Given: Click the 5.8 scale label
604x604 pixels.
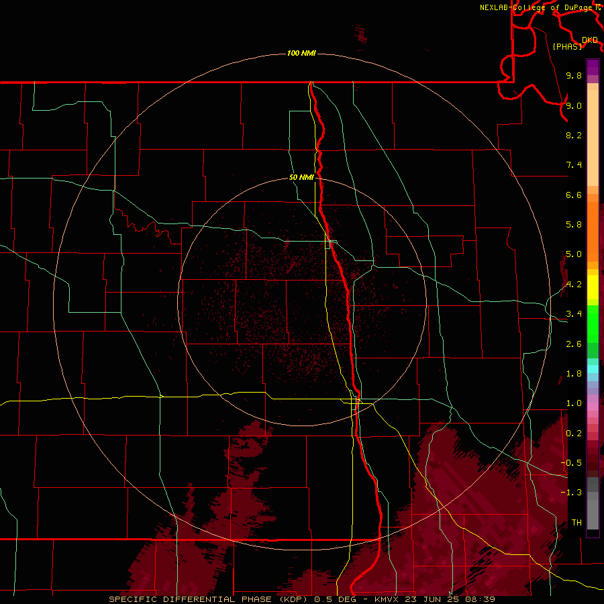Looking at the screenshot, I should [574, 225].
